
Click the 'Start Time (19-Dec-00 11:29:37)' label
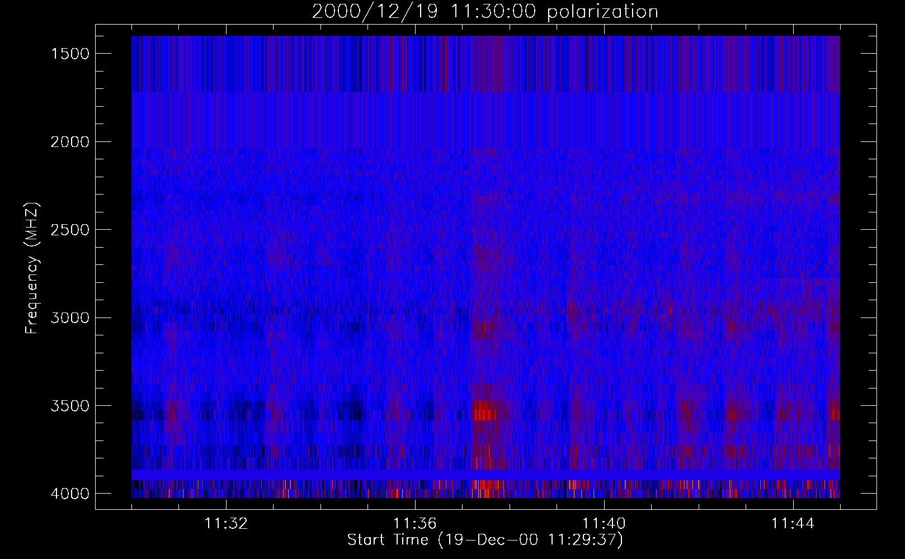point(485,540)
